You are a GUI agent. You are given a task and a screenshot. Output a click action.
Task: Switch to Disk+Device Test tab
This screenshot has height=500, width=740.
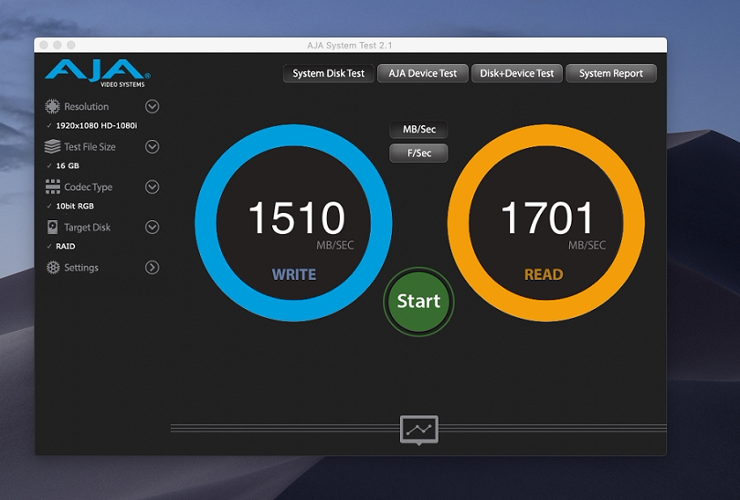(517, 73)
